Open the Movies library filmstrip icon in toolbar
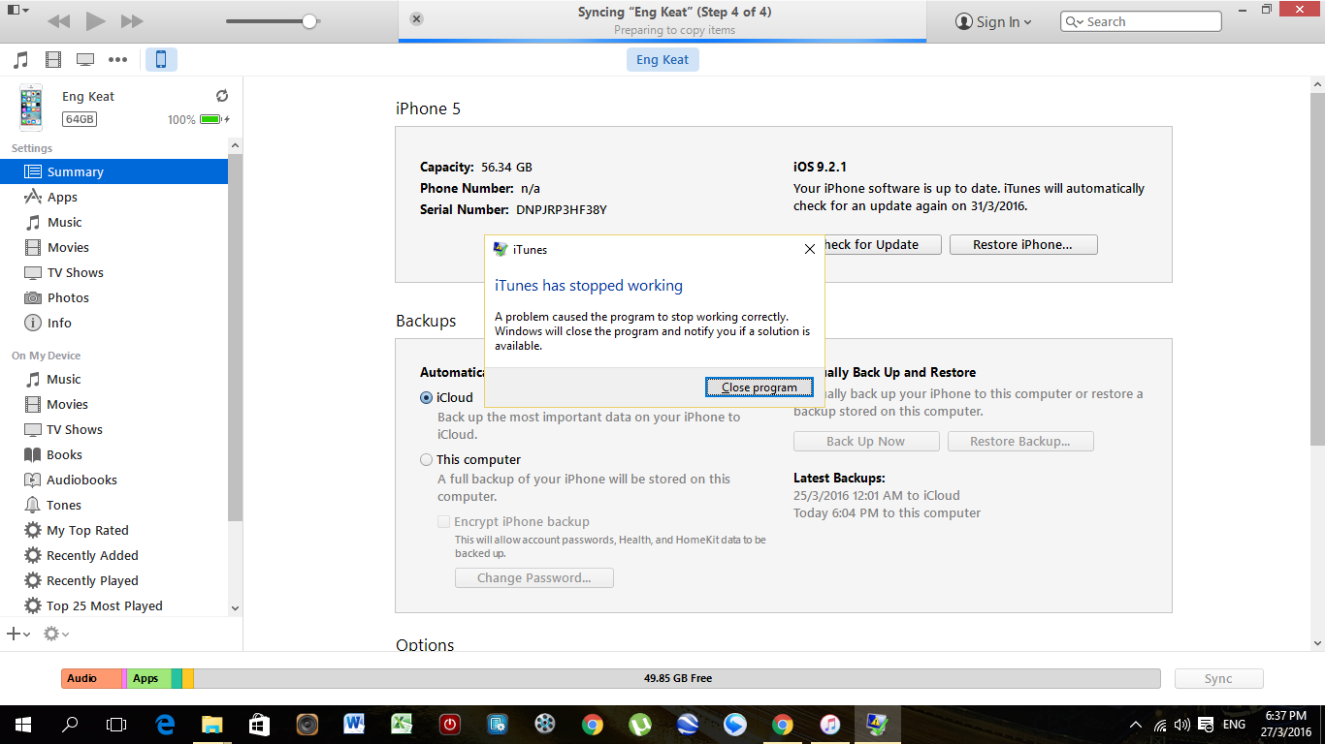Viewport: 1325px width, 744px height. [53, 60]
